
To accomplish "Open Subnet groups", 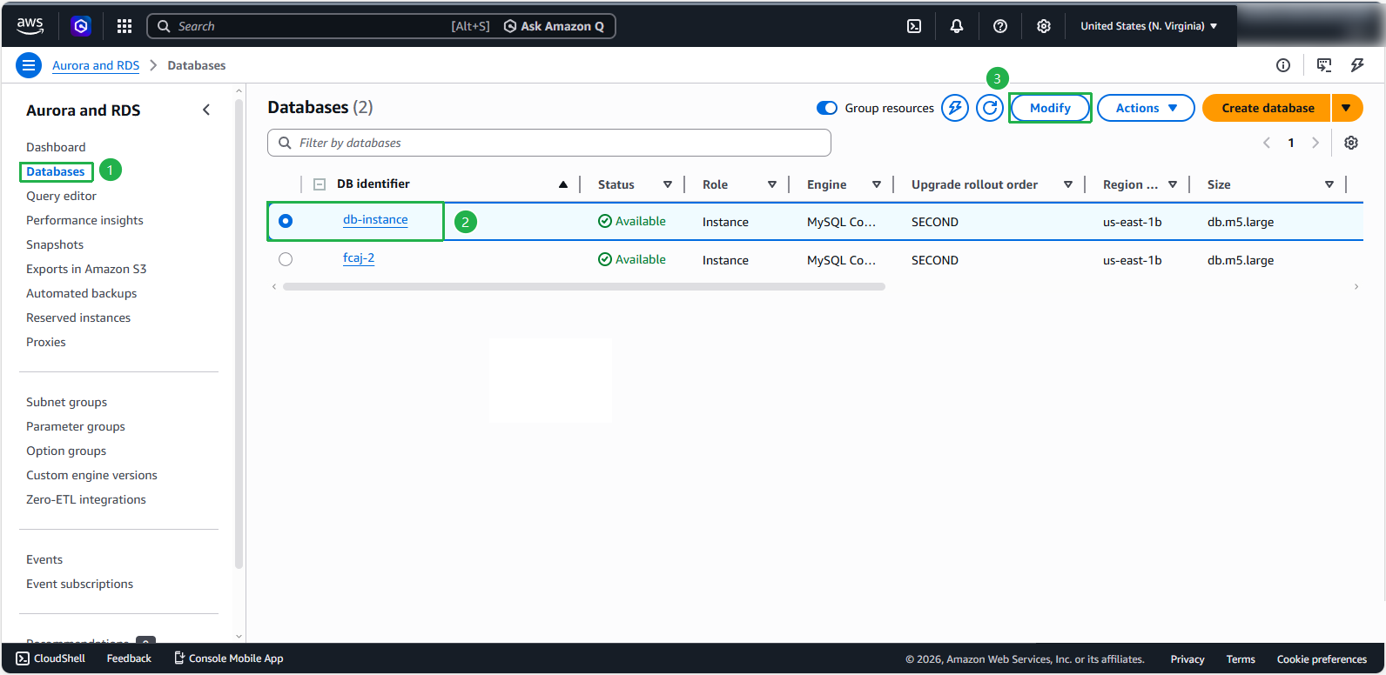I will [66, 402].
